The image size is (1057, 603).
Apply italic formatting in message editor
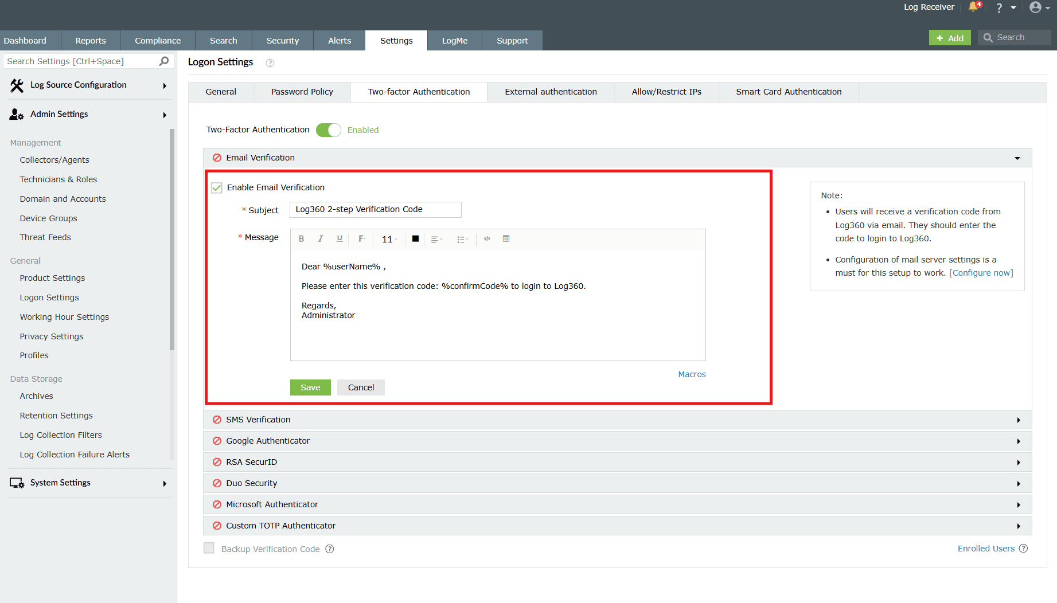pos(321,239)
